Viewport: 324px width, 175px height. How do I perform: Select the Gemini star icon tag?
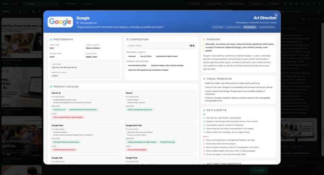click(x=59, y=110)
